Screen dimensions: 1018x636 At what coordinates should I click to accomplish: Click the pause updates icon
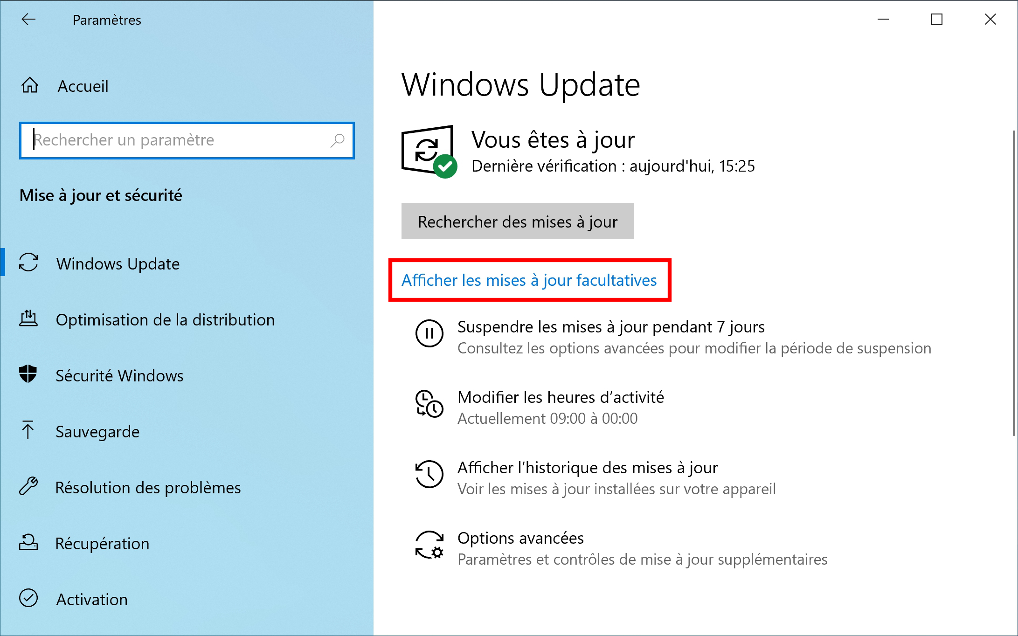pyautogui.click(x=429, y=333)
